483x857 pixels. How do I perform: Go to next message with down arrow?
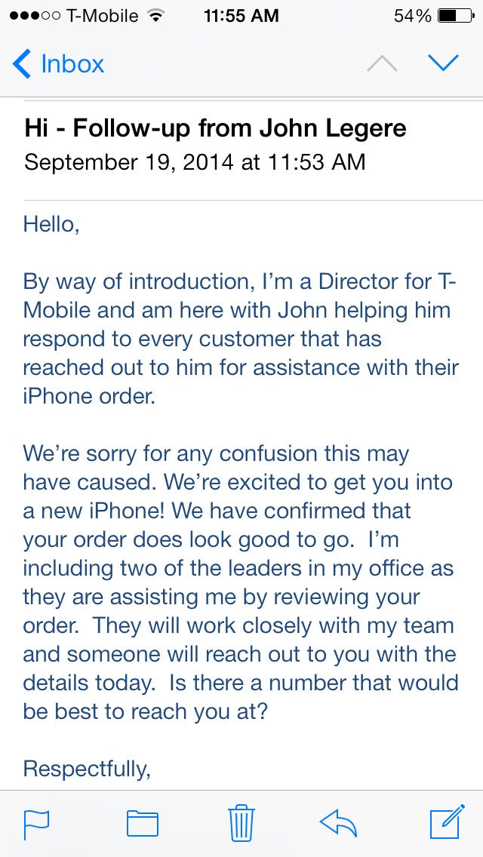coord(443,63)
